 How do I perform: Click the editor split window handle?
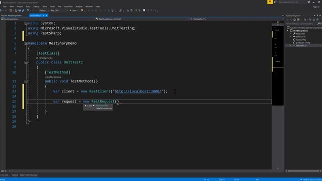click(x=278, y=22)
